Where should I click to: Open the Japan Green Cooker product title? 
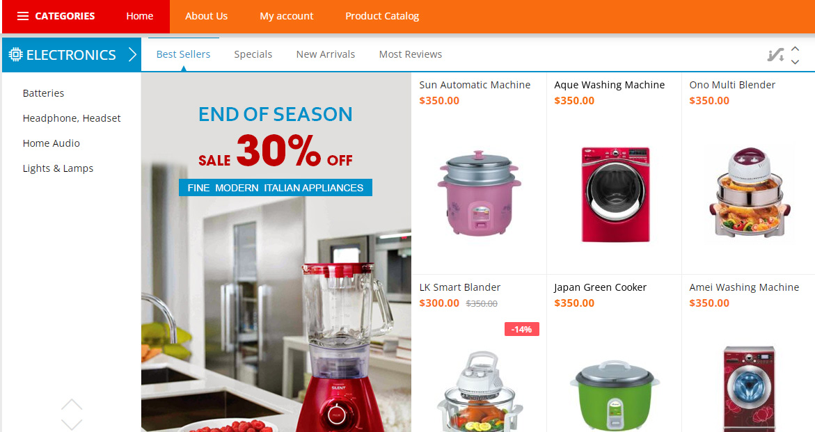pyautogui.click(x=601, y=287)
